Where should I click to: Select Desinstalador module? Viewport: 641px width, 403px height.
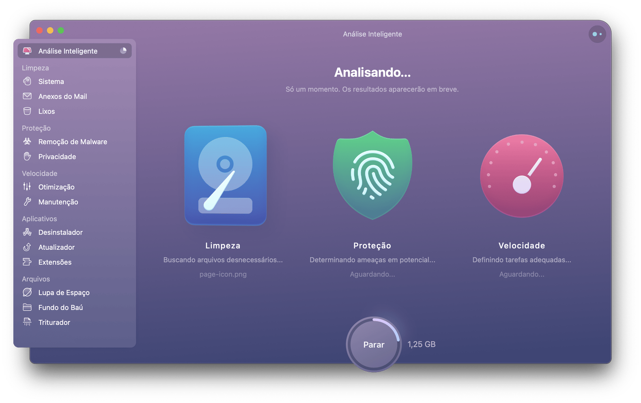pos(75,232)
